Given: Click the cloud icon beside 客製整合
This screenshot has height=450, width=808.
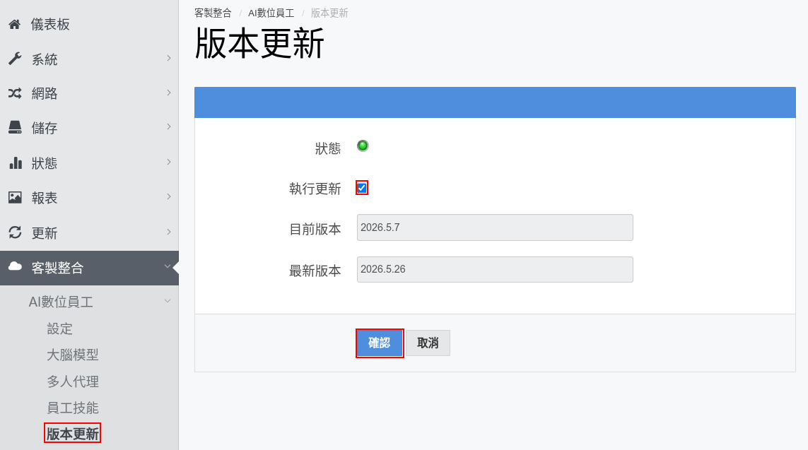Looking at the screenshot, I should click(15, 266).
